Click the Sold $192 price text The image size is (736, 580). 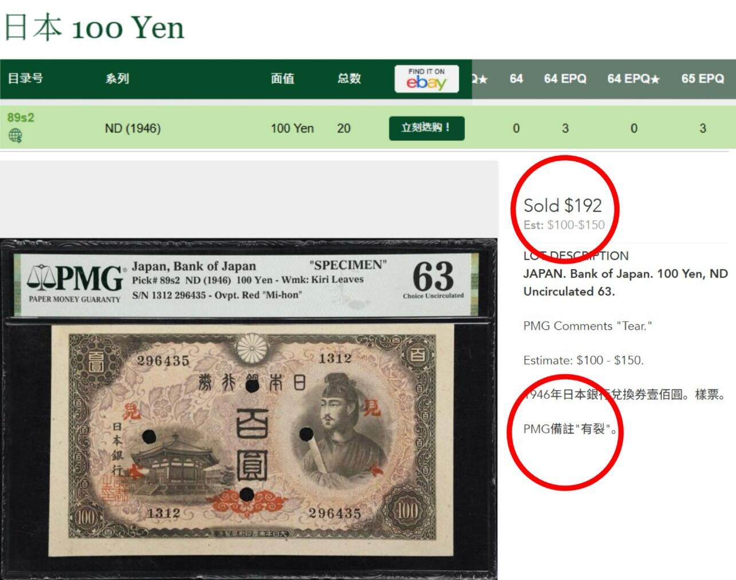point(562,205)
